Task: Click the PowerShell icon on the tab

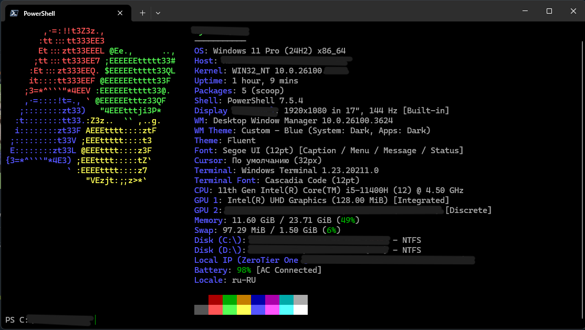Action: 15,13
